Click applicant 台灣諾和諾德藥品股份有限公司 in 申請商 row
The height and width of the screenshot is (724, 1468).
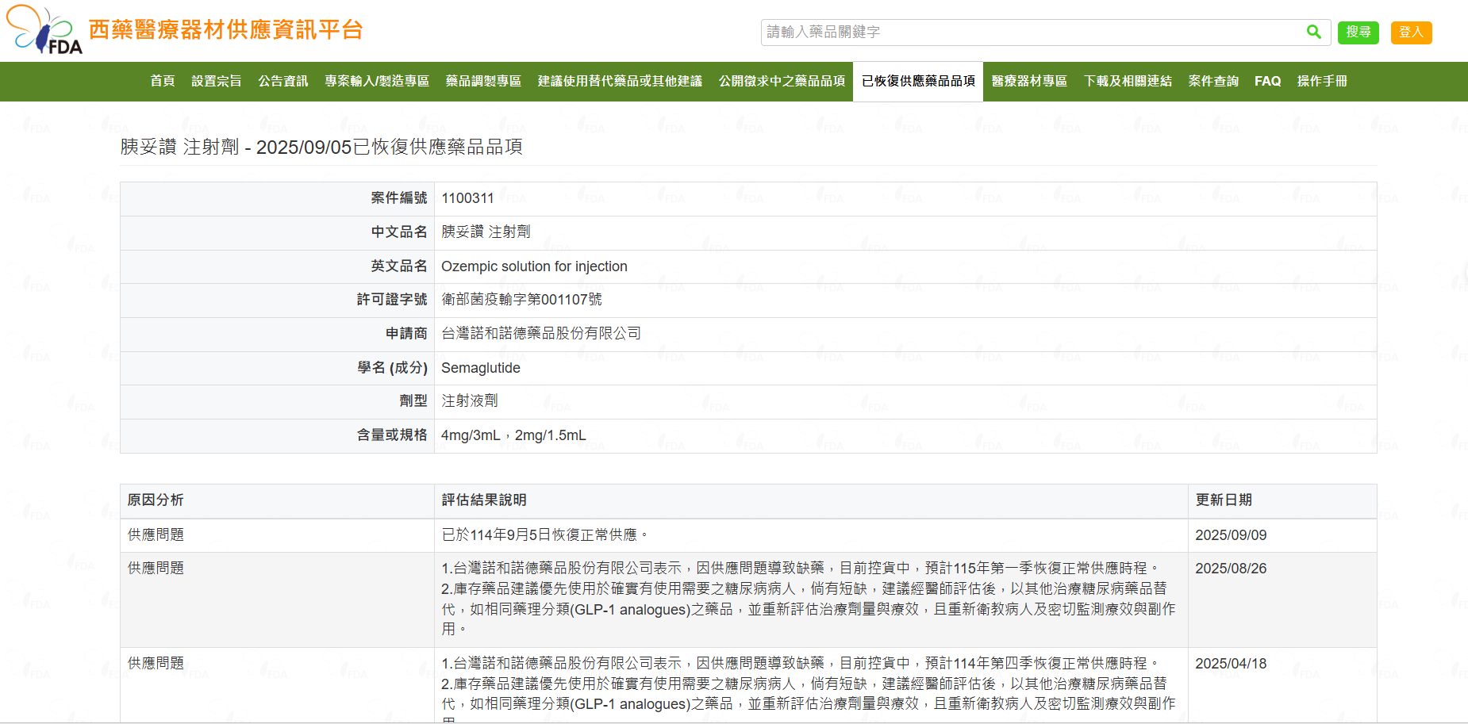541,334
